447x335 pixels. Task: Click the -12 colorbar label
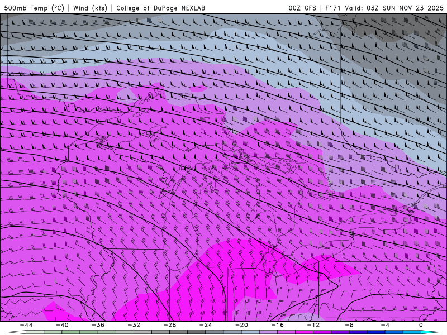coord(313,325)
